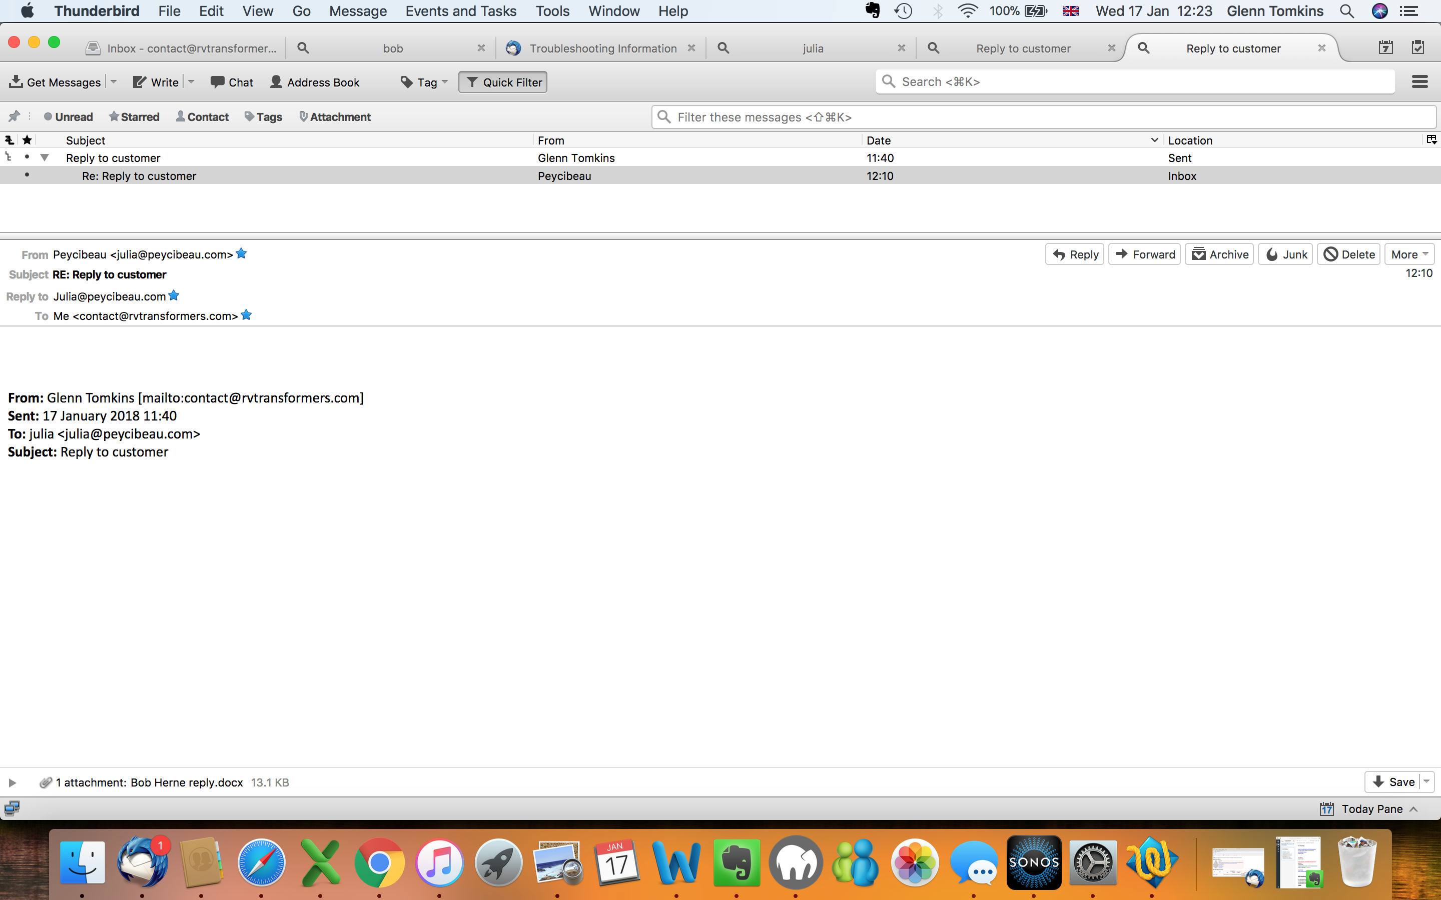The image size is (1441, 900).
Task: Open Evernote from the Dock
Action: point(736,862)
